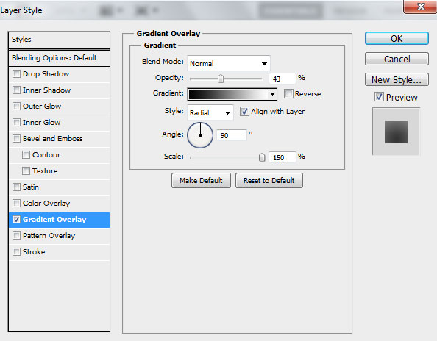Viewport: 437px width, 341px height.
Task: Click the Opacity value field showing 43
Action: tap(282, 79)
